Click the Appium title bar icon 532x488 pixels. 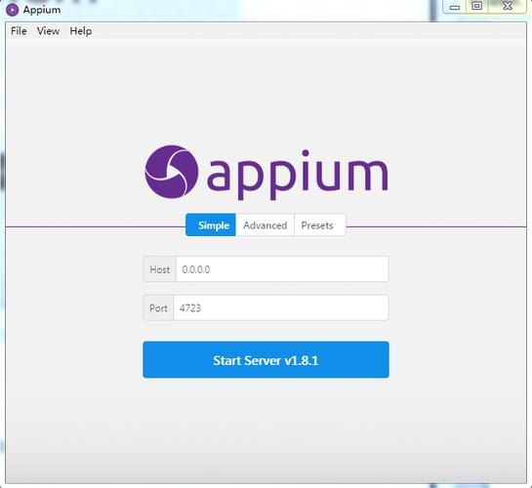point(13,10)
